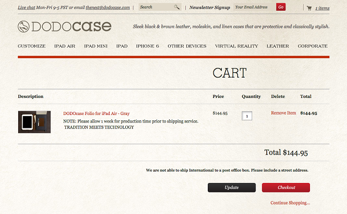Click the international shipping notice text
This screenshot has width=347, height=214.
(227, 170)
